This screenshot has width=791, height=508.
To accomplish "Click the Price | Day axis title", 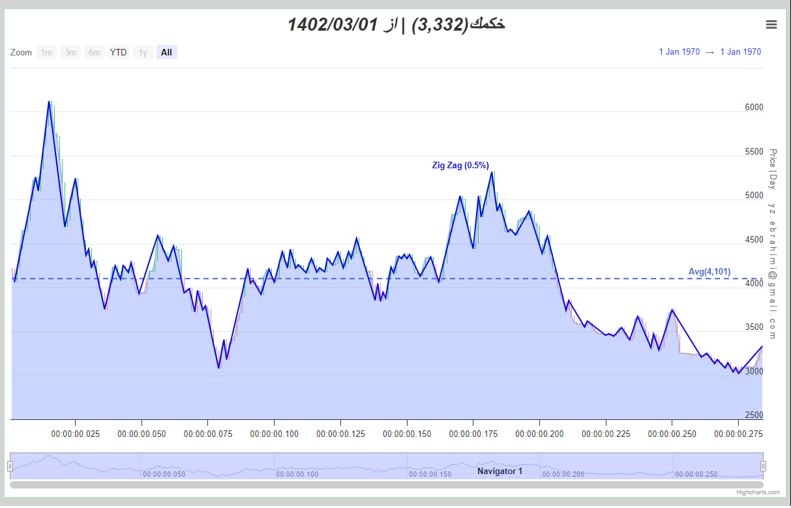I will pos(773,169).
